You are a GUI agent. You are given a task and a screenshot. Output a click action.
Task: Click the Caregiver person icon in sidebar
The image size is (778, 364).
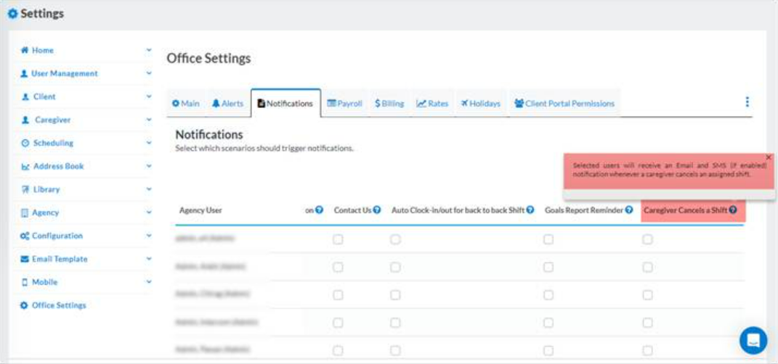25,120
